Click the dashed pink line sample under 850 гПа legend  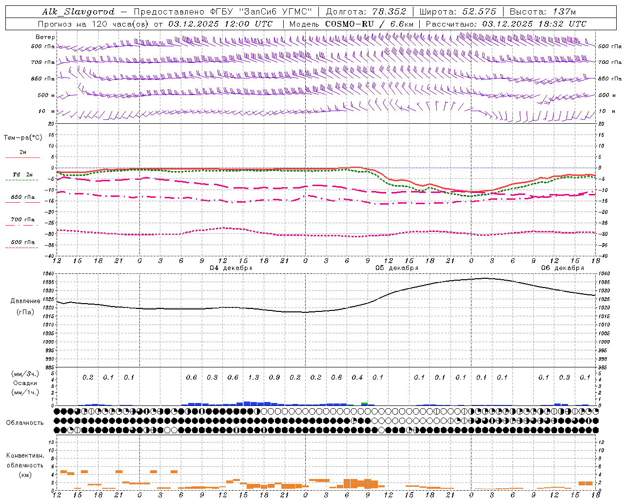22,202
